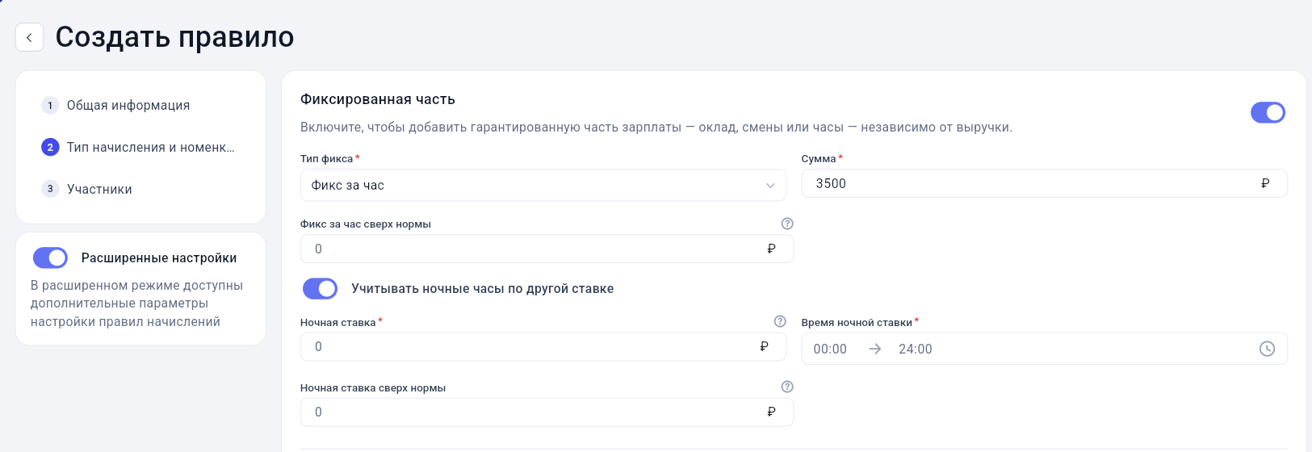Viewport: 1312px width, 452px height.
Task: Click the Включите, чтобы добавить description text
Action: click(656, 127)
